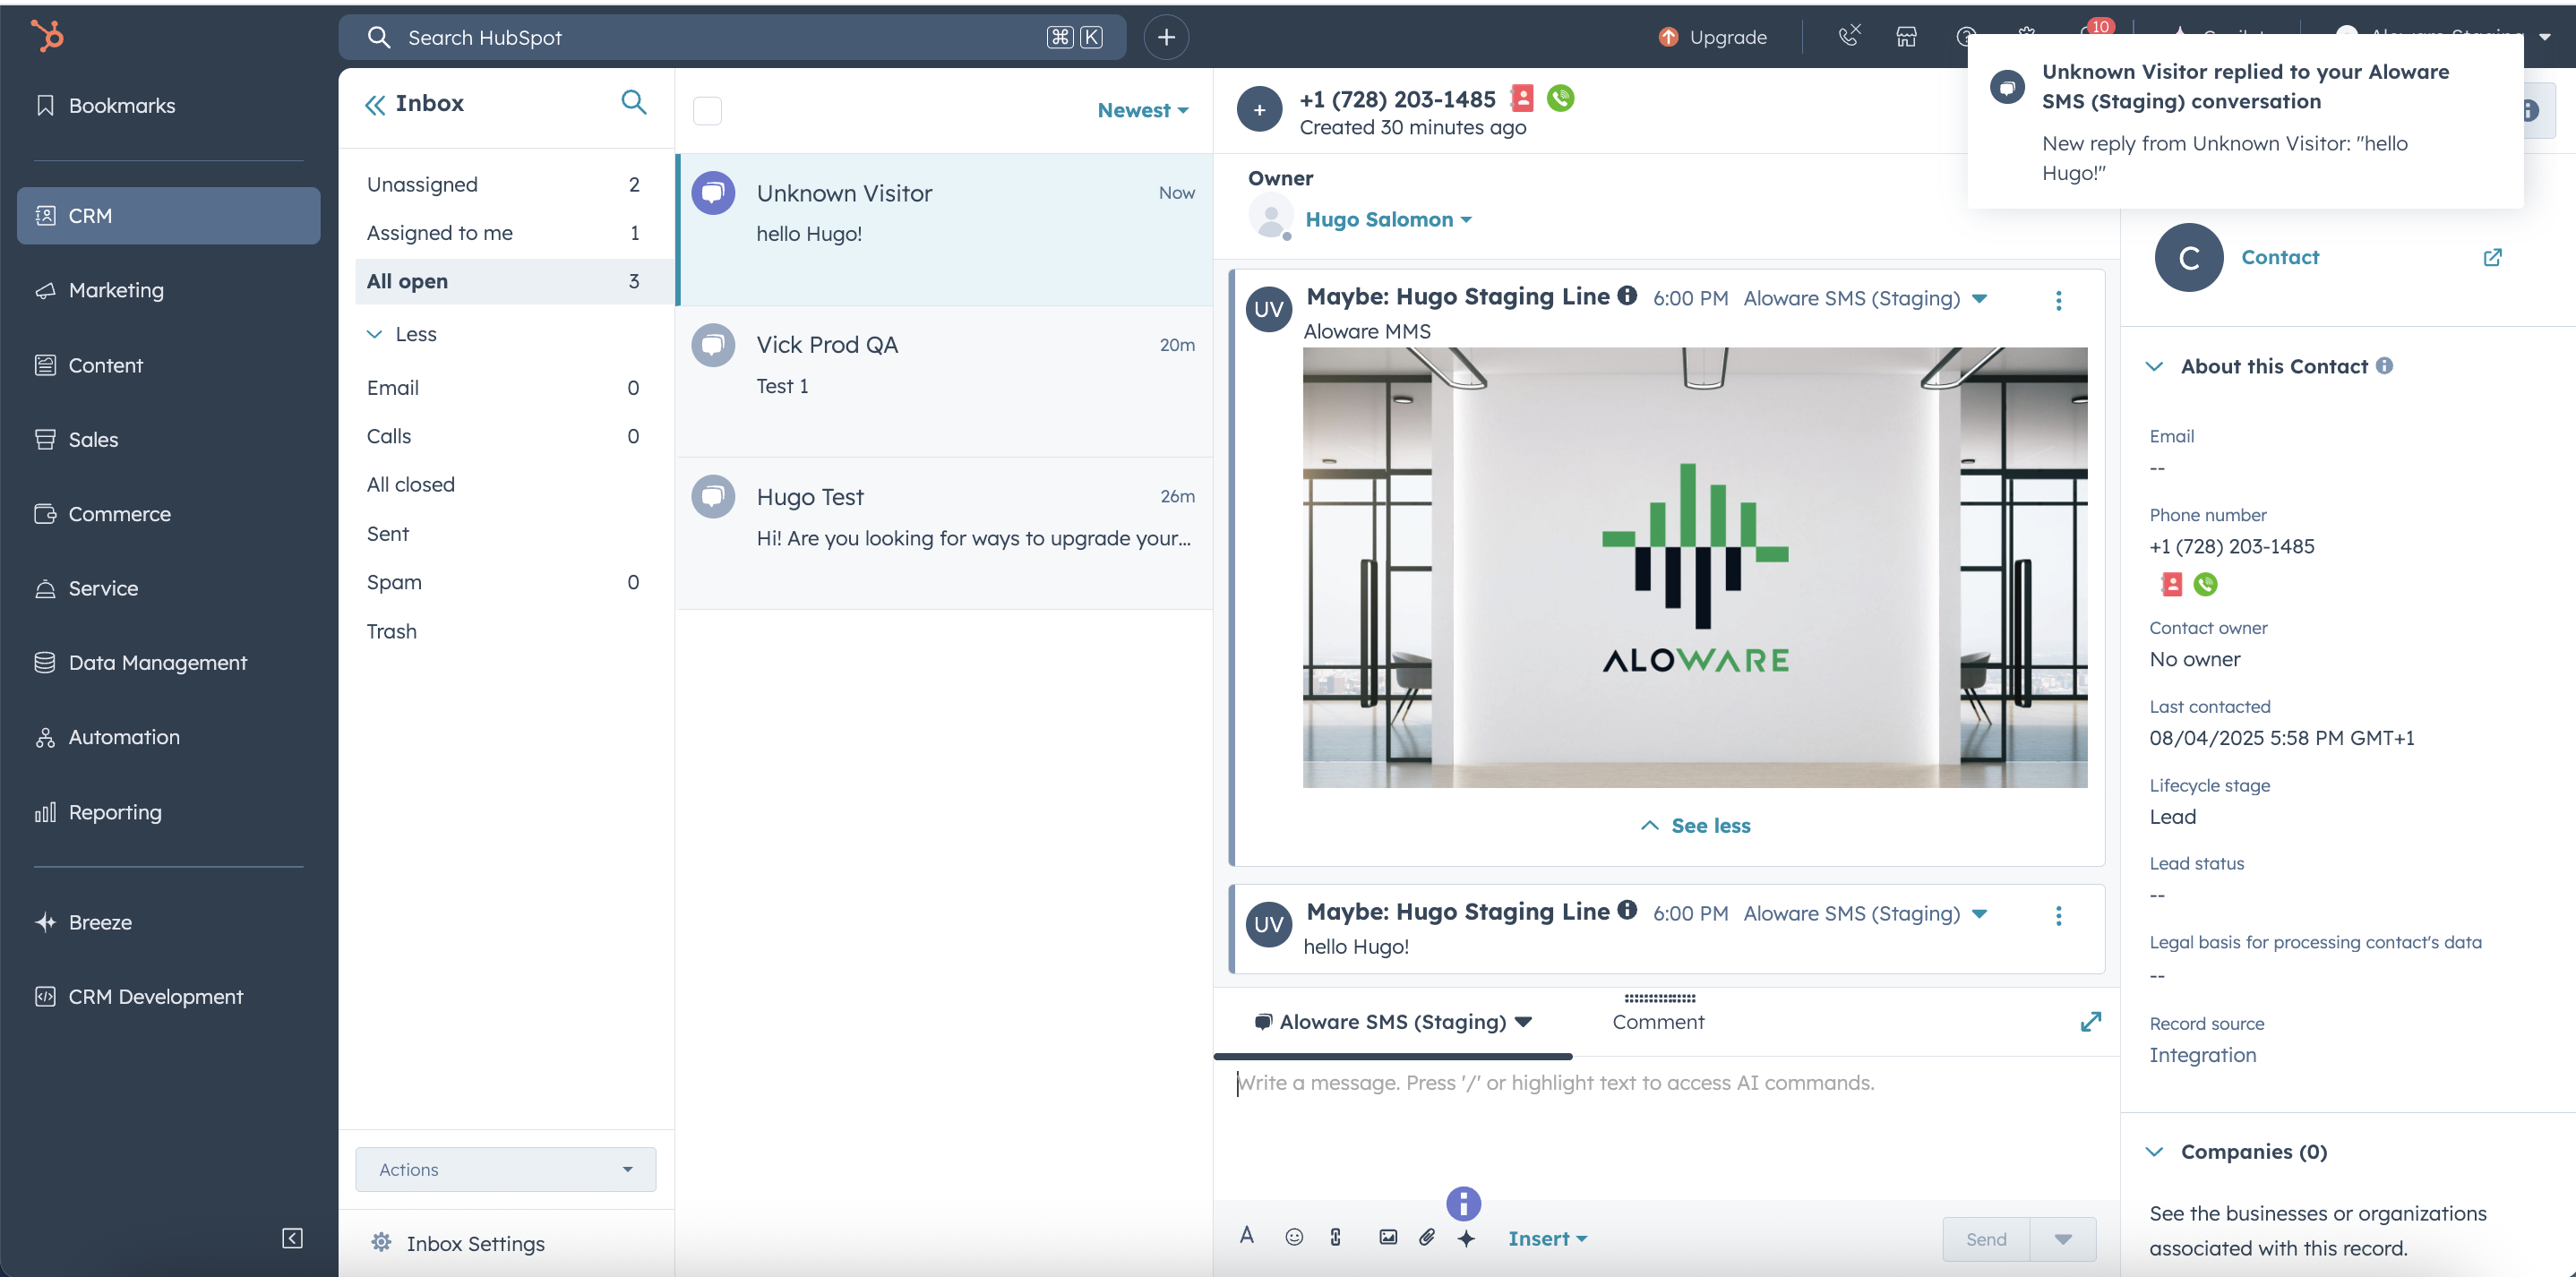Collapse inbox views with Less toggle
This screenshot has height=1277, width=2576.
pos(401,334)
